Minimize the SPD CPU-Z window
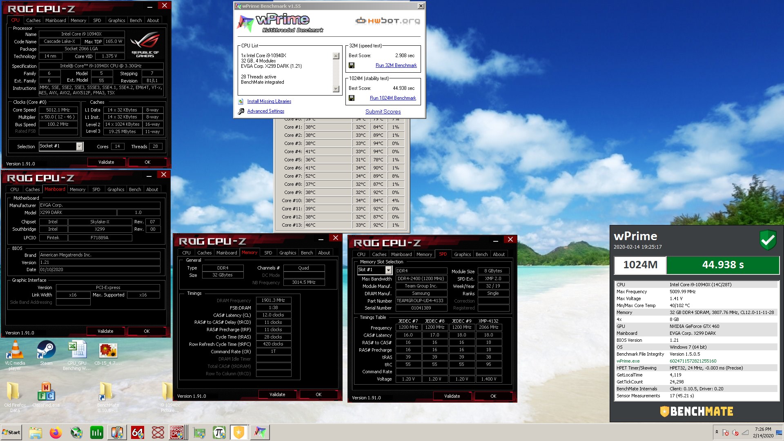The image size is (784, 441). pyautogui.click(x=495, y=240)
